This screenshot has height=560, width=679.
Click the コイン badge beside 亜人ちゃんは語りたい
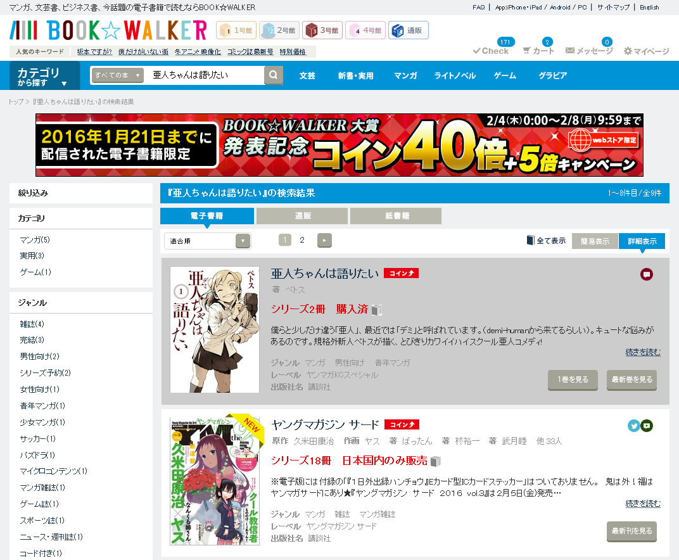(x=401, y=273)
